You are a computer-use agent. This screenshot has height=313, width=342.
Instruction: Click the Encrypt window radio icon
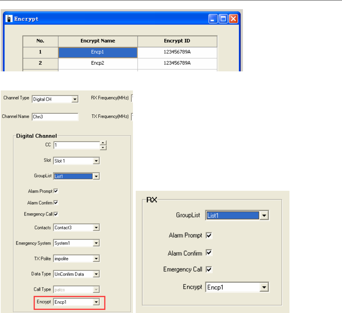pyautogui.click(x=9, y=19)
